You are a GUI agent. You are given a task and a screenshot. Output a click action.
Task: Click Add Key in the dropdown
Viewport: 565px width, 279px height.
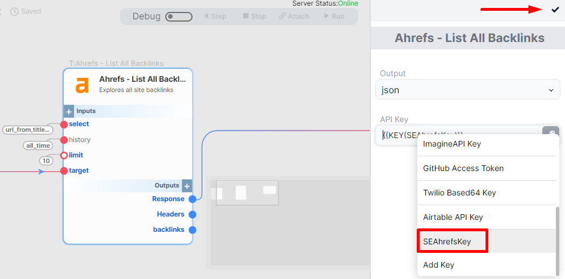click(487, 265)
